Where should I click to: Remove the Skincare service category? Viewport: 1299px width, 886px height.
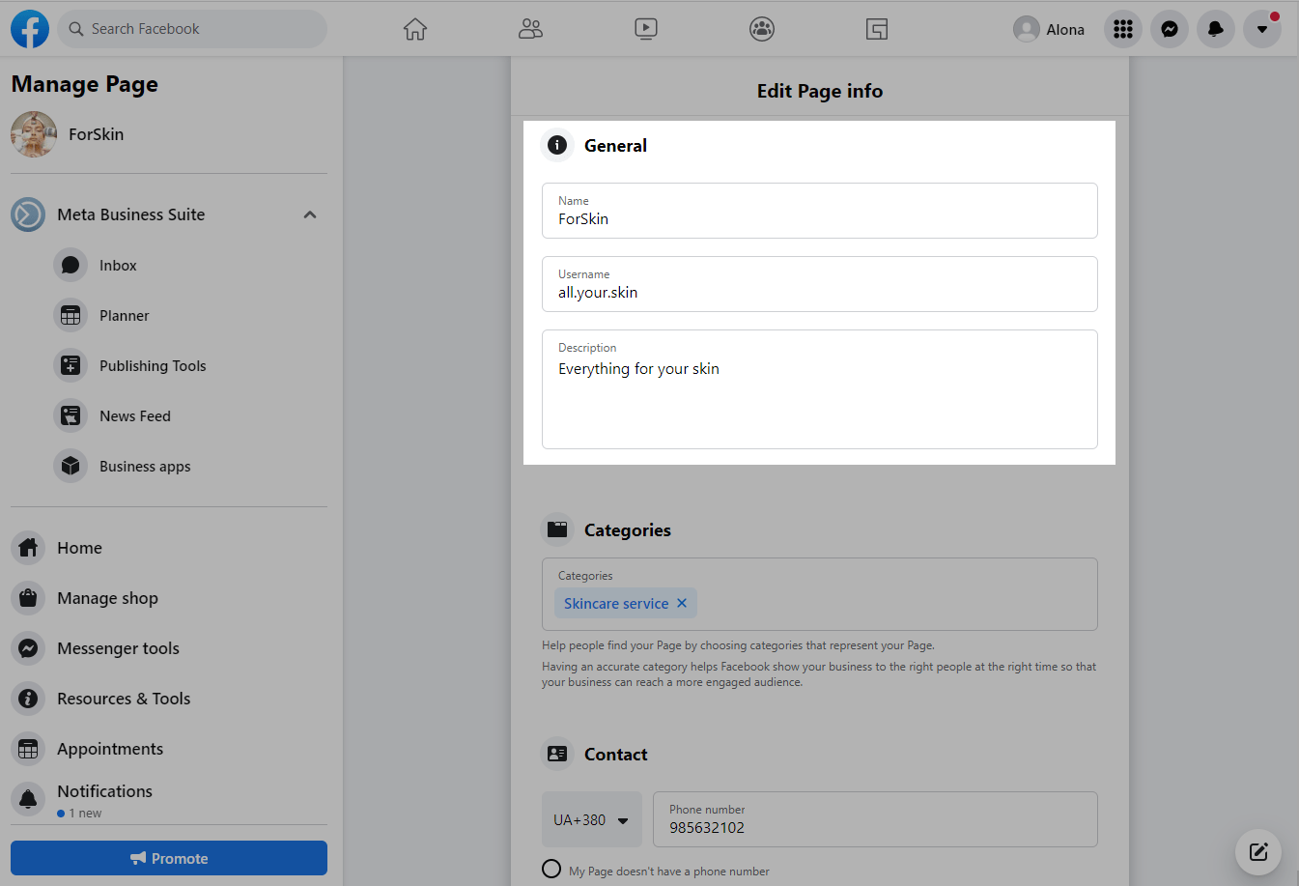682,603
